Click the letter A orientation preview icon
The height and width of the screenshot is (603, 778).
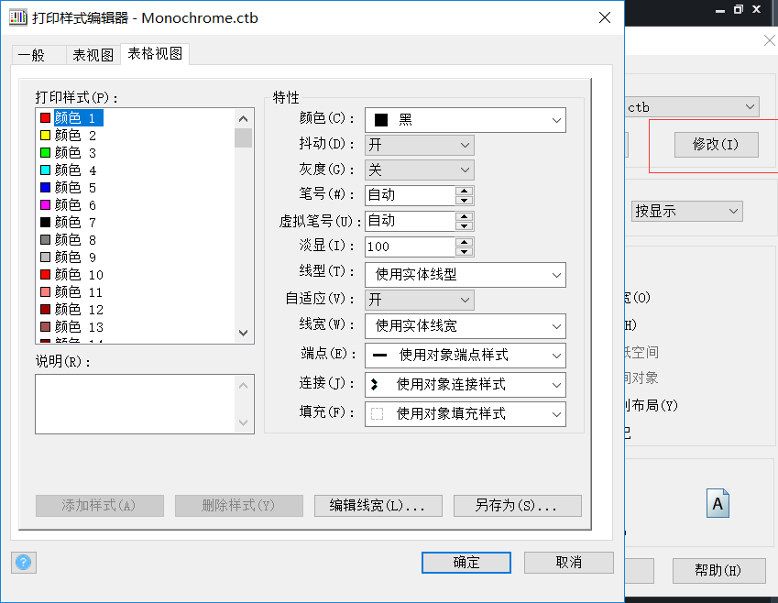718,502
